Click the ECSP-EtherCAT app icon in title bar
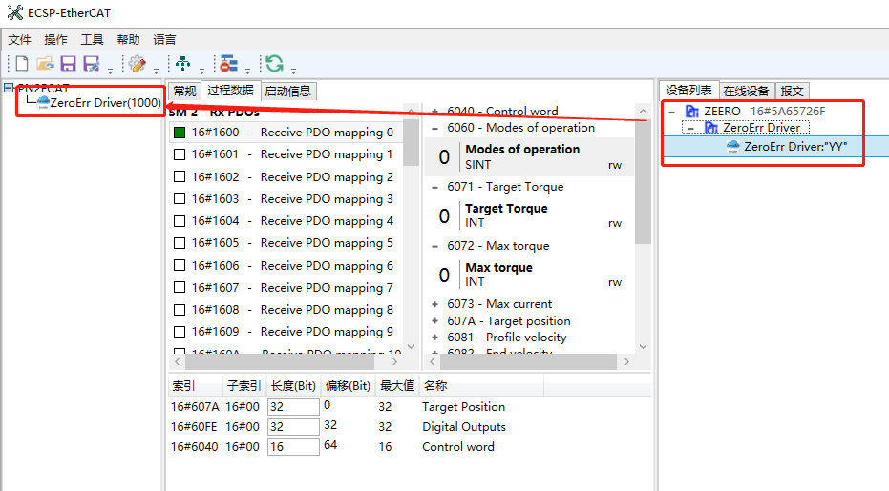889x491 pixels. 15,12
